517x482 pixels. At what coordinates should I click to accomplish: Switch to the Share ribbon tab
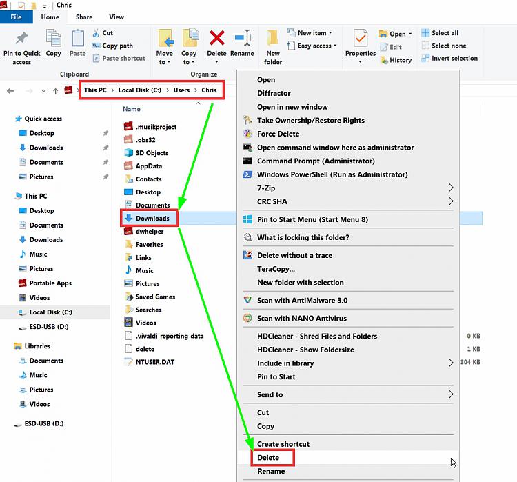(84, 17)
